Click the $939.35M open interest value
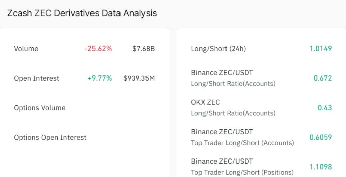Viewport: 346px width, 177px height. 139,78
